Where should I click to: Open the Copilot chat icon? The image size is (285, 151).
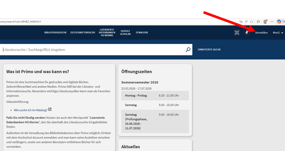tap(279, 21)
